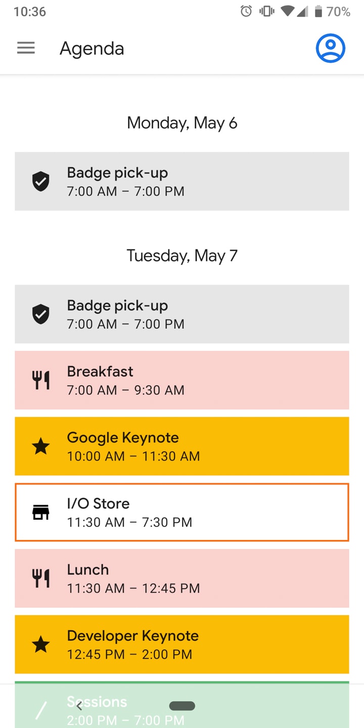
Task: Tap the home pill navigation handle
Action: (182, 706)
